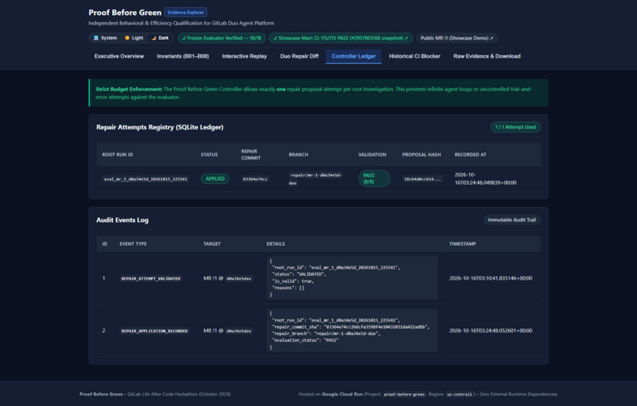Click run ID eval_mr_1_d0a34e5d_20261015_225541 in the registry table
The image size is (637, 406).
click(x=145, y=179)
